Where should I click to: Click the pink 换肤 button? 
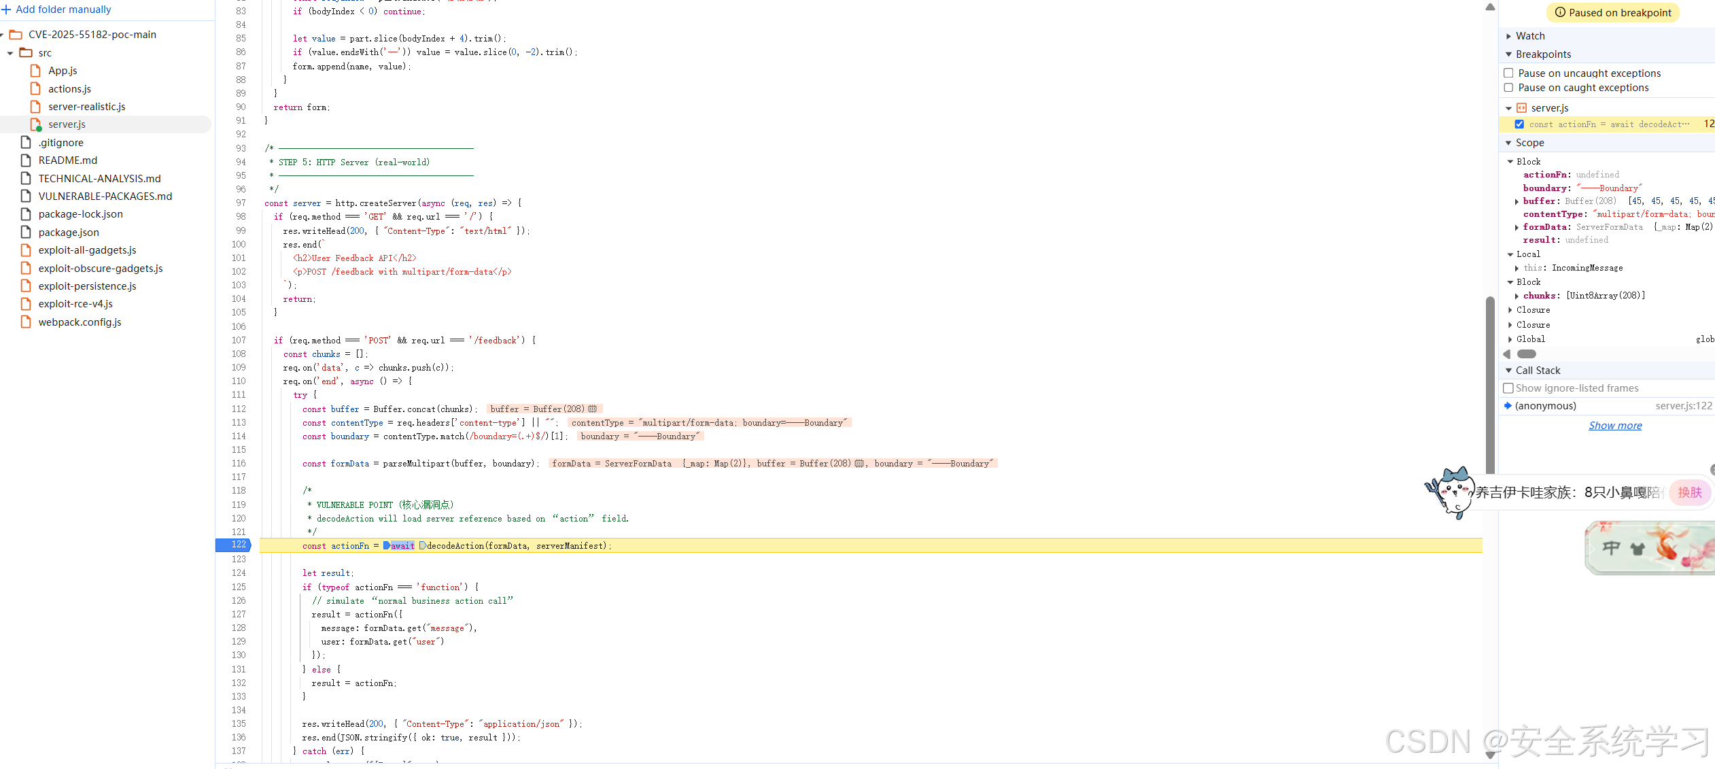pyautogui.click(x=1689, y=492)
